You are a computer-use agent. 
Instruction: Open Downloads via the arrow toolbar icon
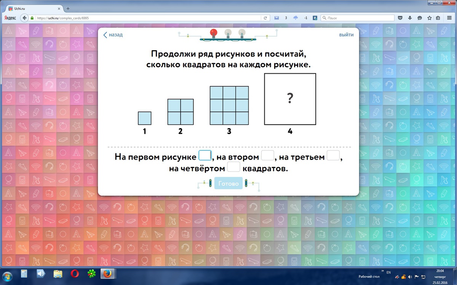click(410, 18)
